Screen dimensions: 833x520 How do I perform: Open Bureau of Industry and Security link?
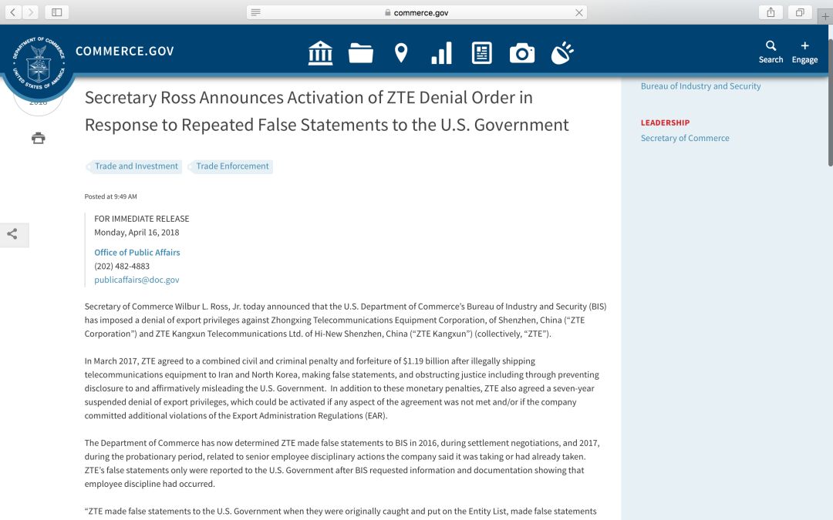pos(700,86)
